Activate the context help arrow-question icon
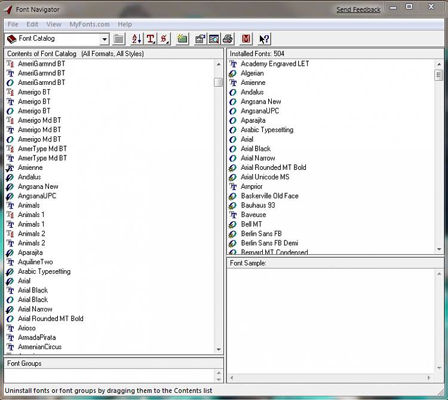448x400 pixels. click(x=264, y=39)
